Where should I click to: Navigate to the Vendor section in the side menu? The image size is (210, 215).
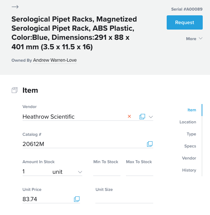189,158
